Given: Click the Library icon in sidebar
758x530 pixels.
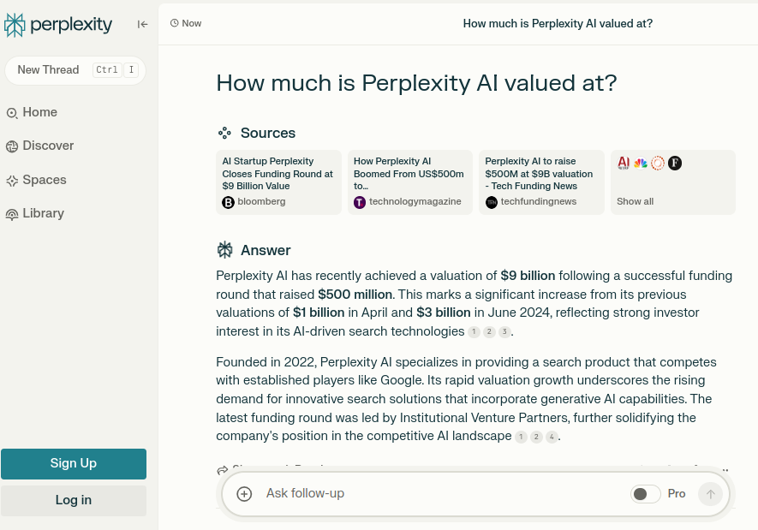Looking at the screenshot, I should [x=12, y=214].
